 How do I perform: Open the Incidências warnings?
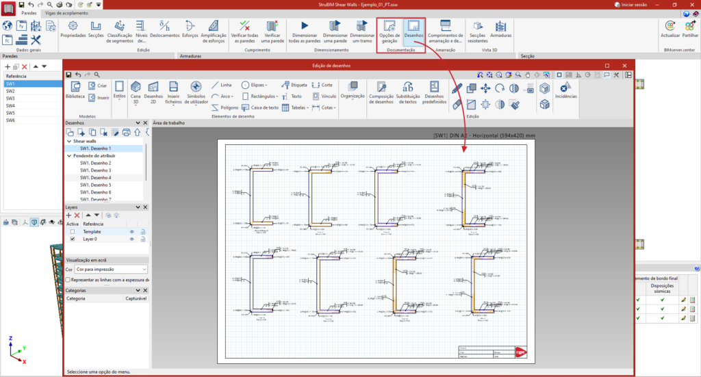click(565, 90)
